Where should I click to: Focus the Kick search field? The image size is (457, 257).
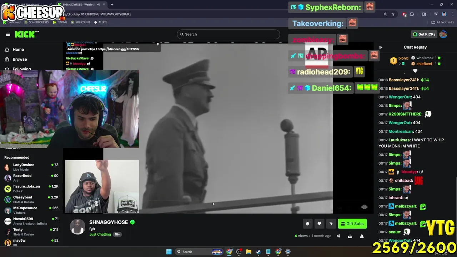point(228,34)
